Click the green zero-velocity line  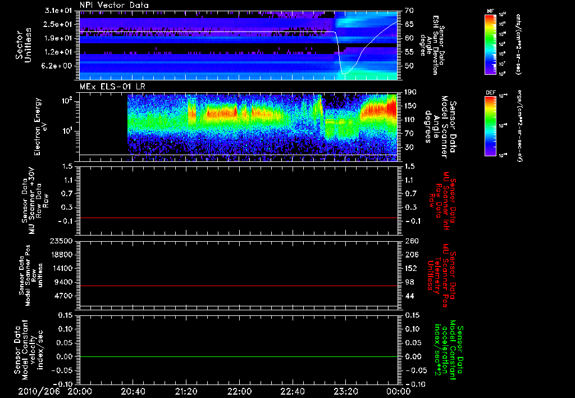pyautogui.click(x=238, y=356)
